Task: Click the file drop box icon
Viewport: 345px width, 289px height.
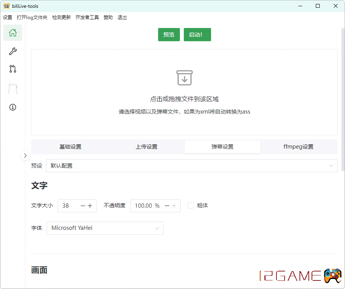Action: tap(185, 78)
